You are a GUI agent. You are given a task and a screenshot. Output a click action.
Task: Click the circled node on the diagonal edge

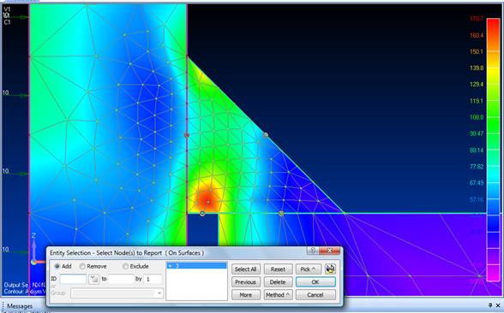(x=266, y=135)
